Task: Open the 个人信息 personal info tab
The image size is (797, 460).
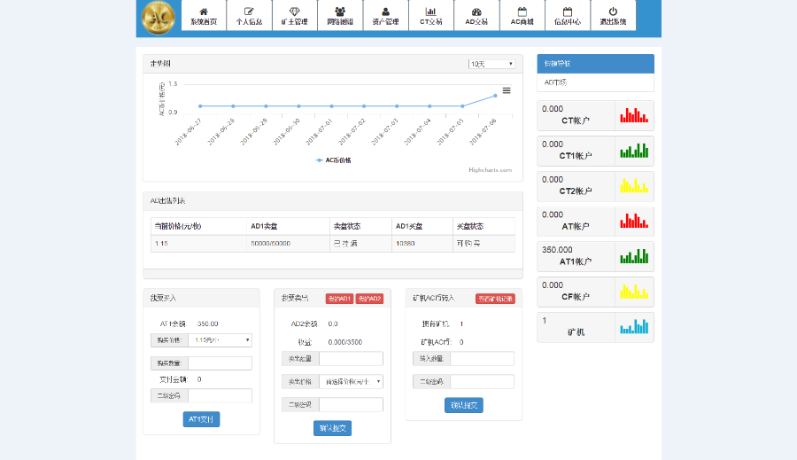Action: point(249,16)
